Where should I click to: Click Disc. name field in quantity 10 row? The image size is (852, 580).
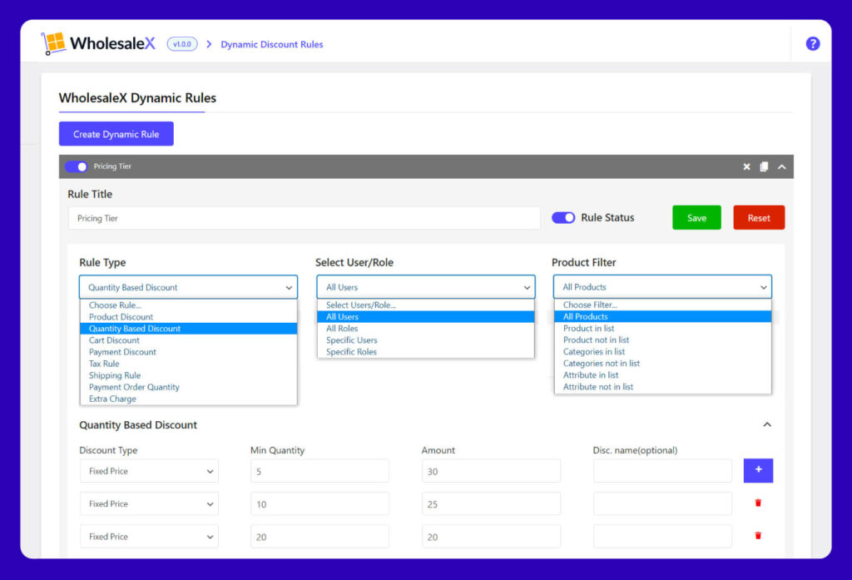click(x=662, y=503)
